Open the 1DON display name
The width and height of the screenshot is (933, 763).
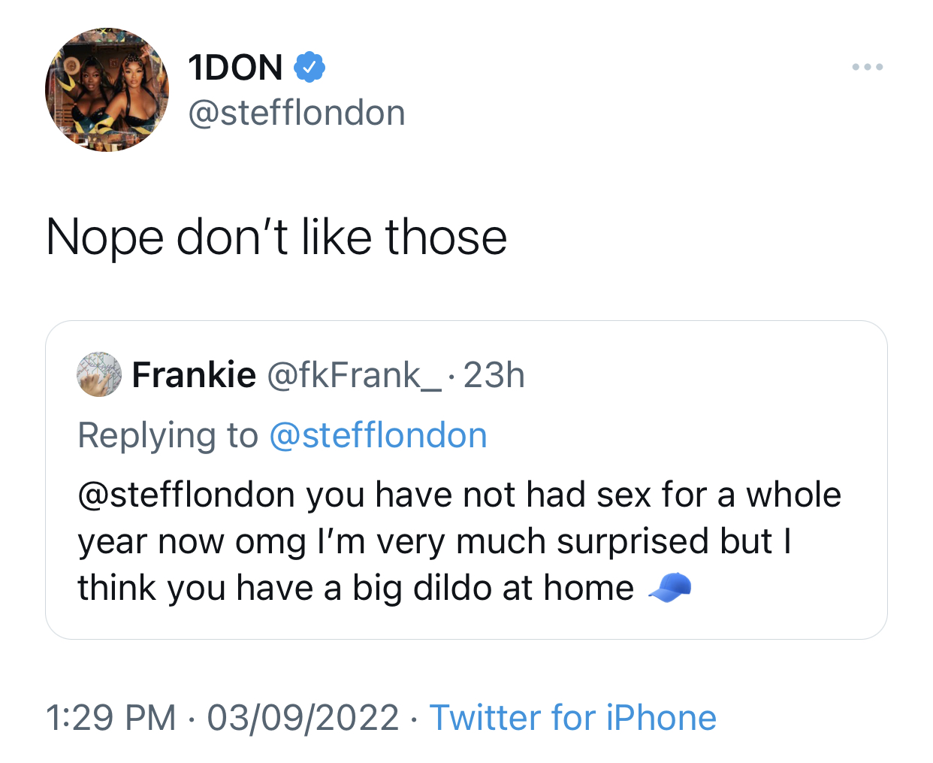[236, 68]
